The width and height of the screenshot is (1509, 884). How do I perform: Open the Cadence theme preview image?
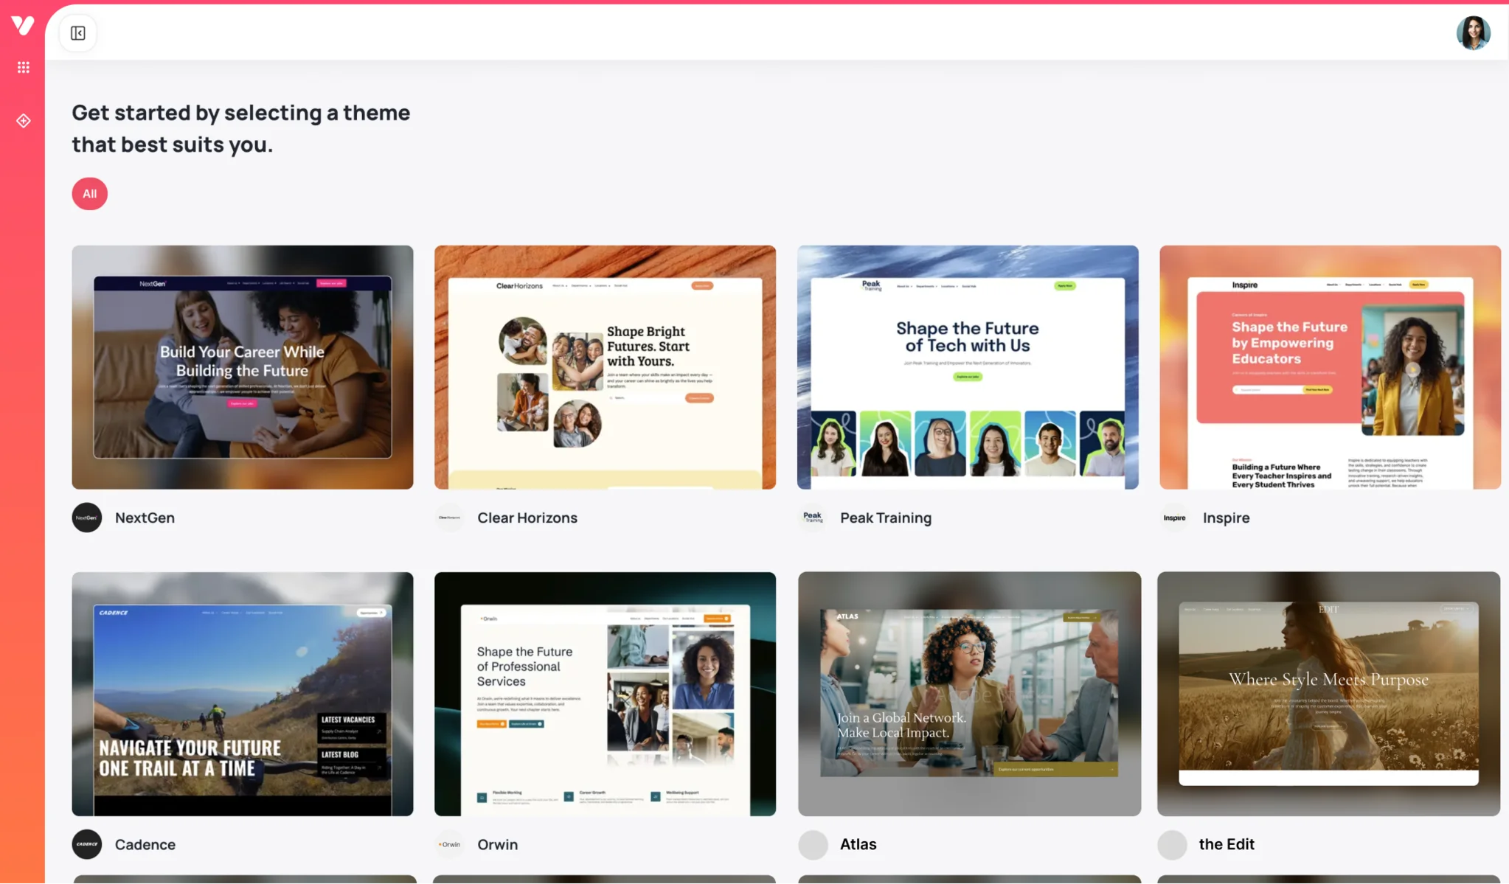click(243, 694)
